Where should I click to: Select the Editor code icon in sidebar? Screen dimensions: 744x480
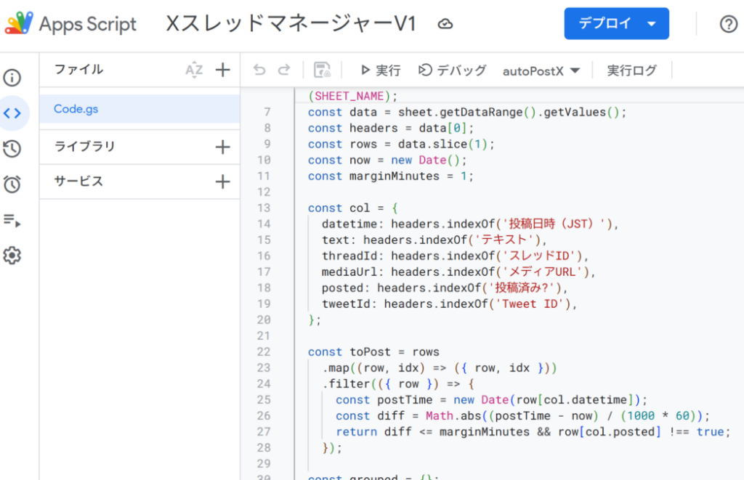point(12,113)
